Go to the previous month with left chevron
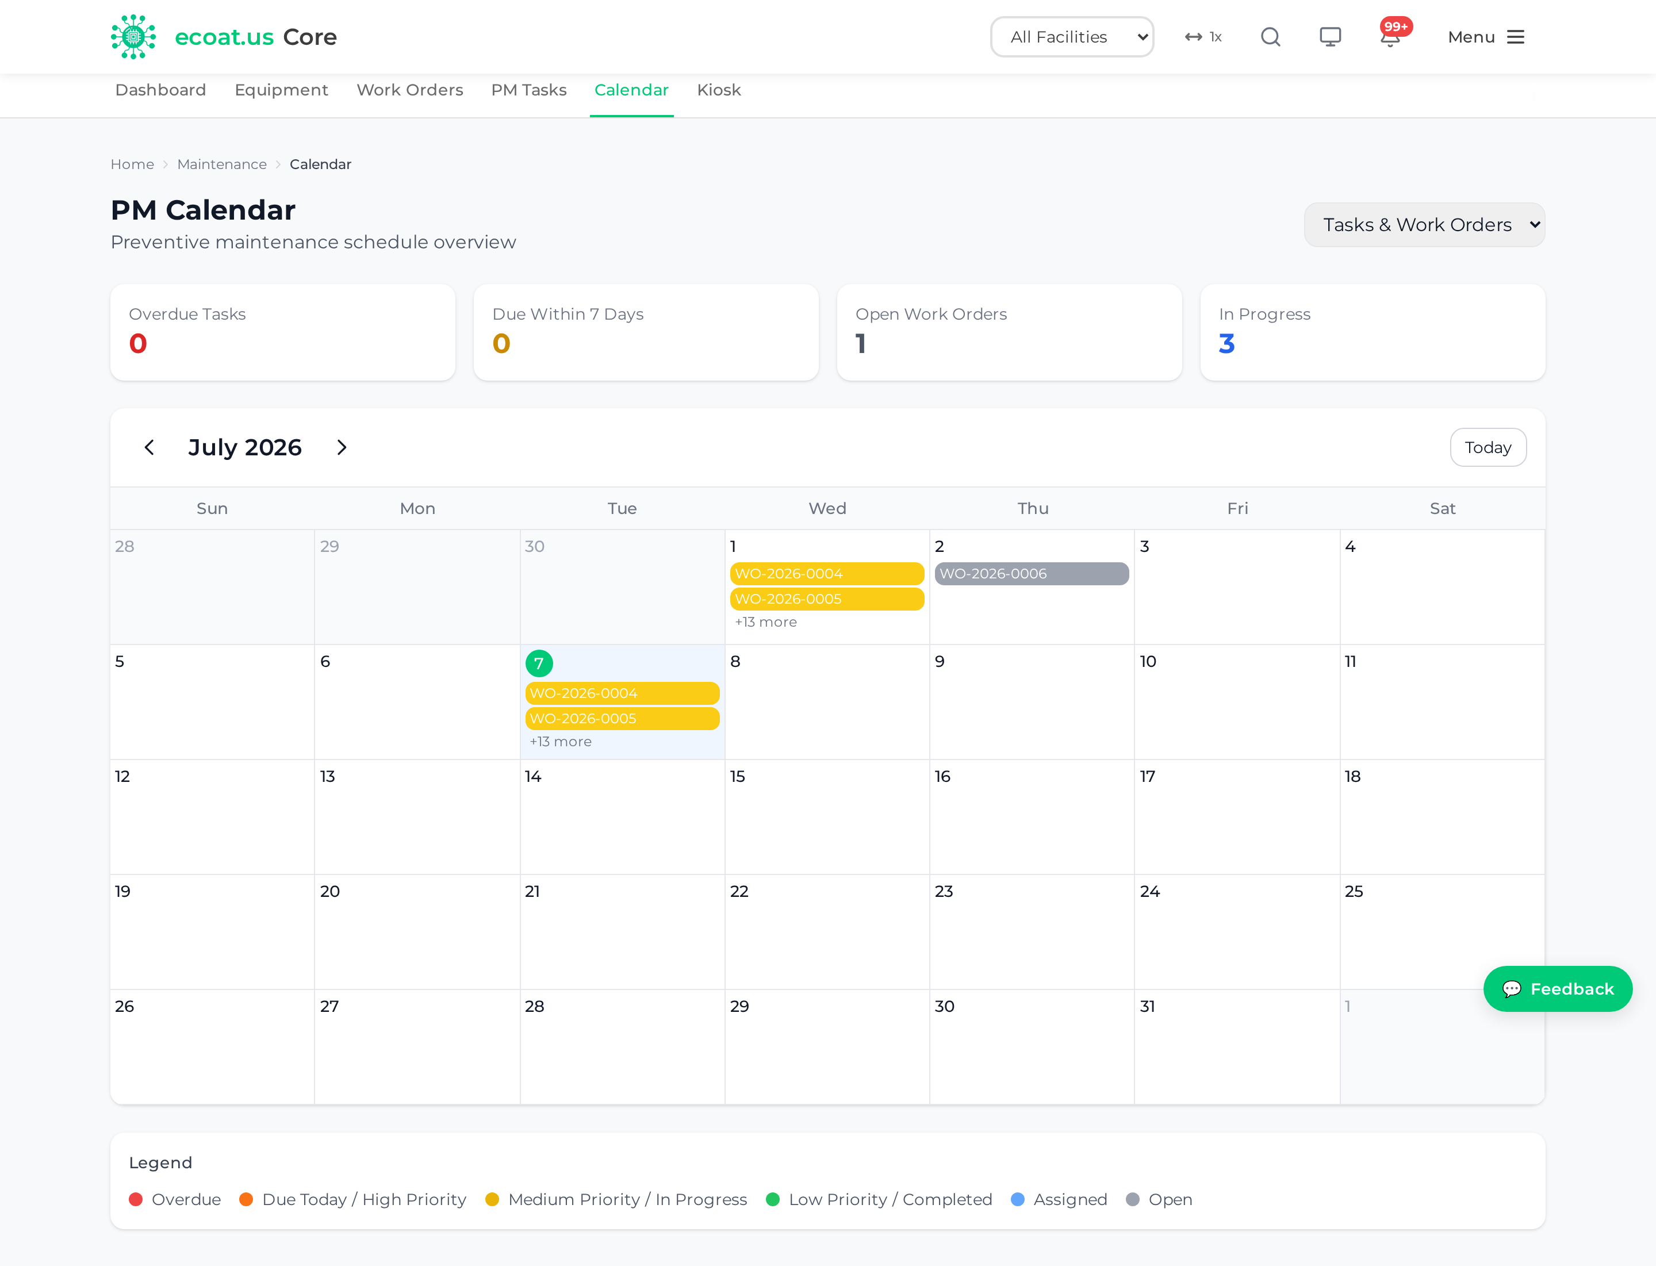1656x1266 pixels. (x=149, y=448)
